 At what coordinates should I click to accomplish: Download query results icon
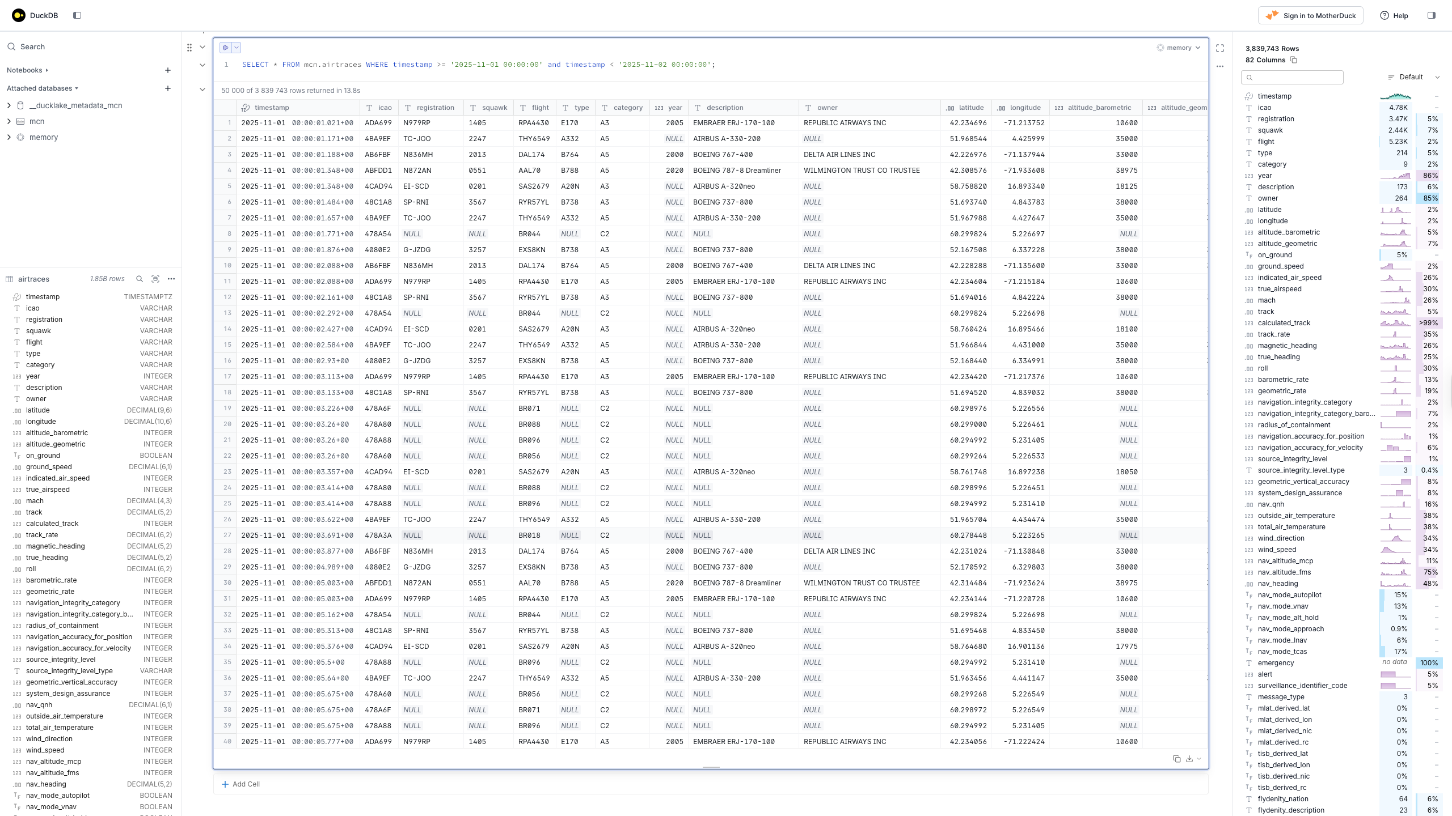(1189, 759)
